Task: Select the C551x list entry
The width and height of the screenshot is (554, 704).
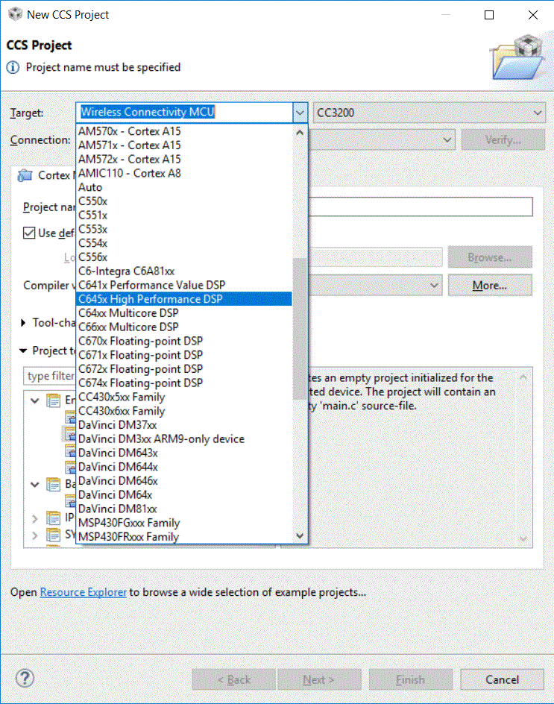Action: (x=184, y=215)
